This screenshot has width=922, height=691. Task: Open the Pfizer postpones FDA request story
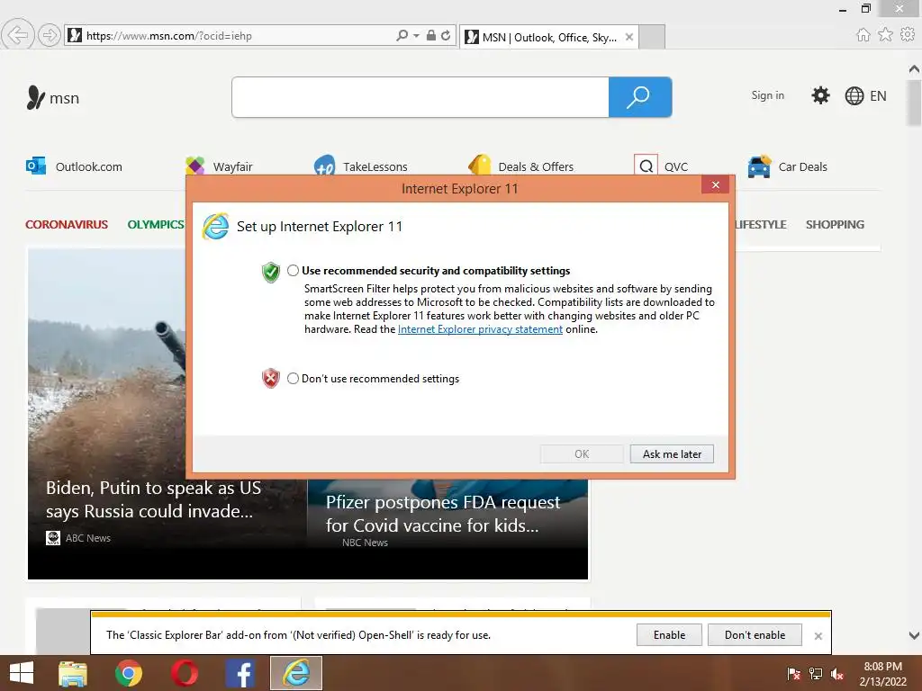pyautogui.click(x=443, y=514)
